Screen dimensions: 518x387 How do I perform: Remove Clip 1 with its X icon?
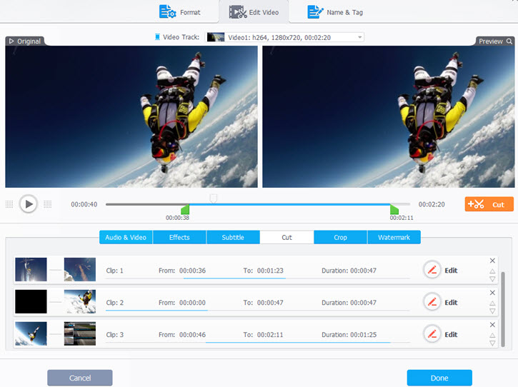(x=492, y=261)
